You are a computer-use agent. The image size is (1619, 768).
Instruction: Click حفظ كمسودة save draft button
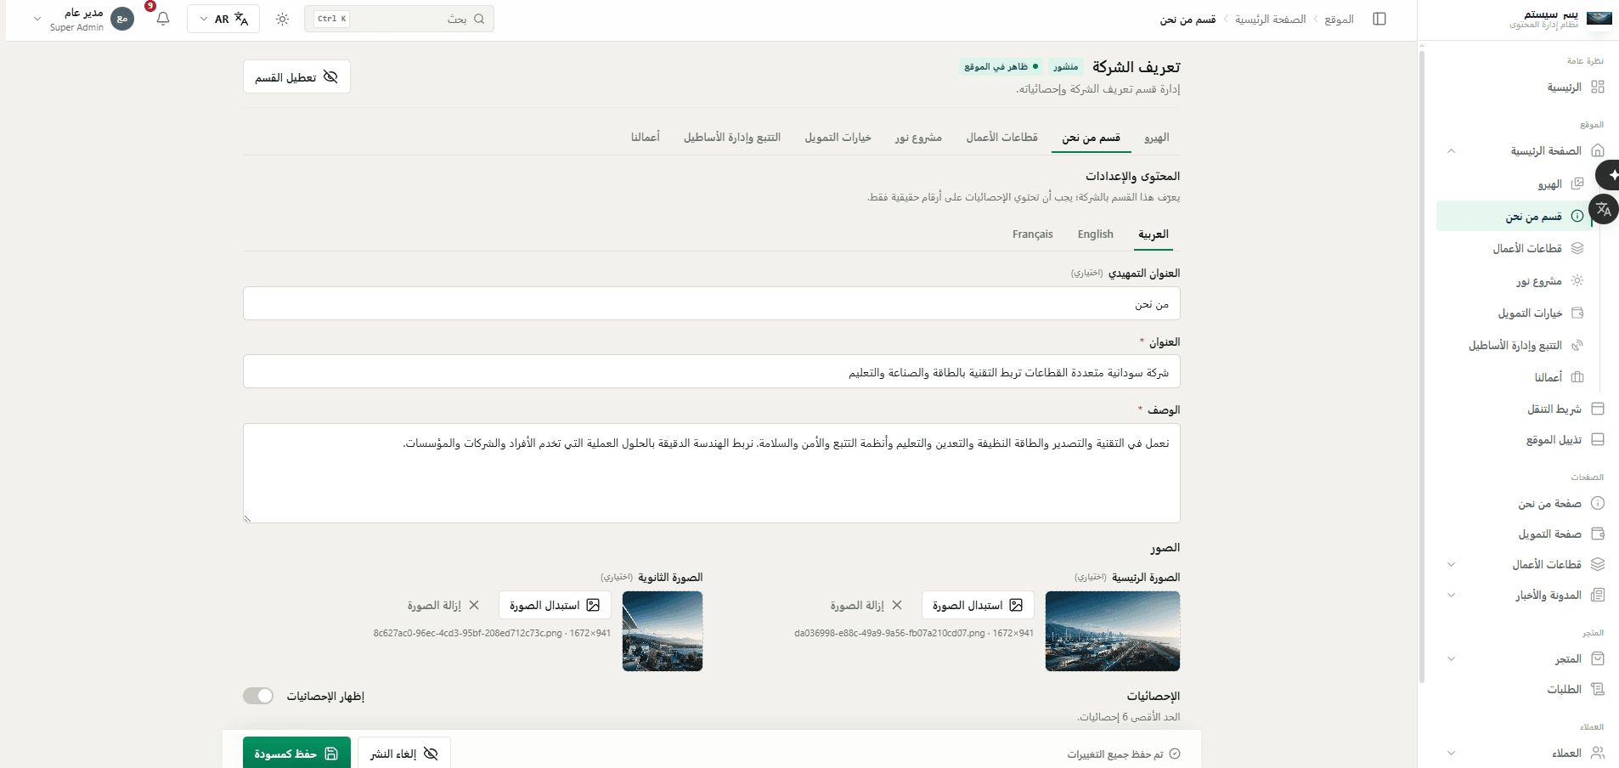[296, 754]
